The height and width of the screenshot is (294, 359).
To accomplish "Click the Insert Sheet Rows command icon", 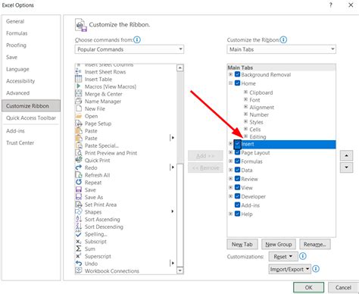I will pyautogui.click(x=79, y=72).
